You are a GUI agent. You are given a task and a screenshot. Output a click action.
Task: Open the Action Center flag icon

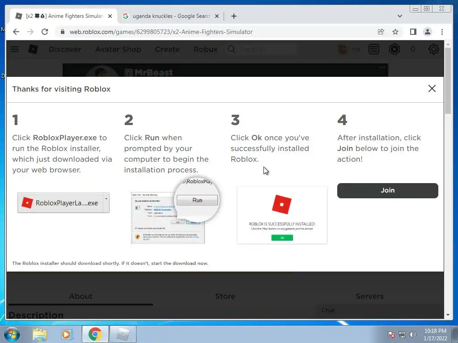tap(391, 335)
